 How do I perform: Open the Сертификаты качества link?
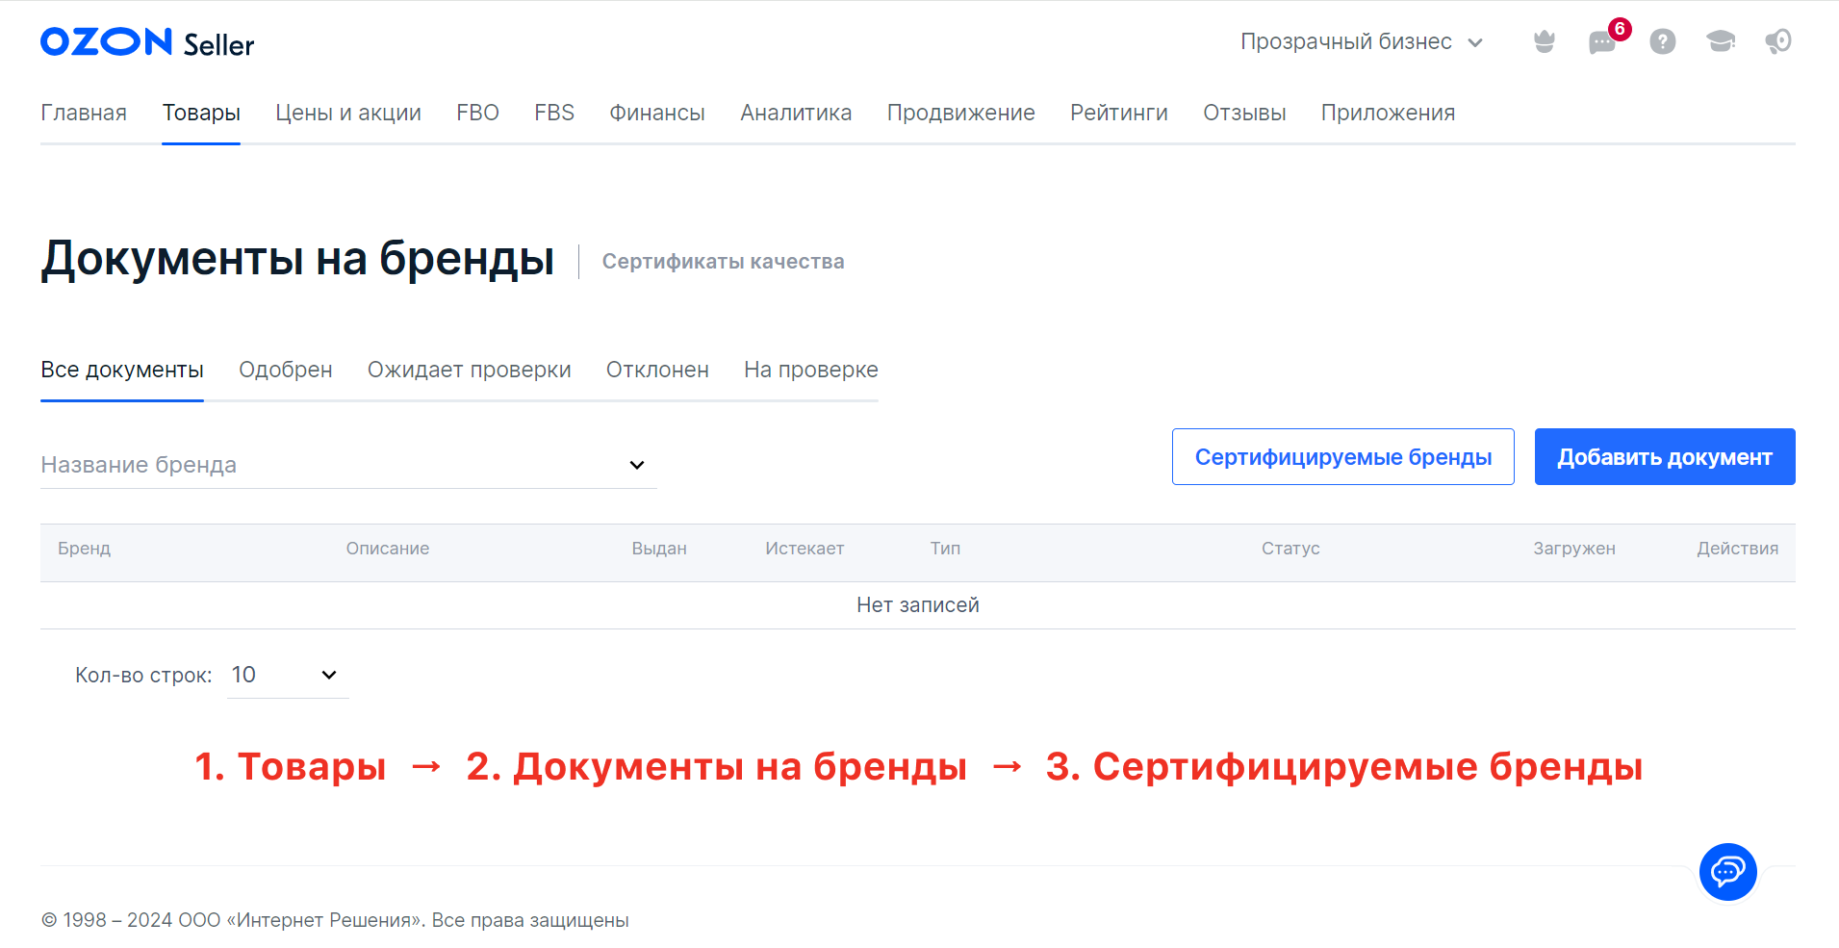pyautogui.click(x=724, y=262)
